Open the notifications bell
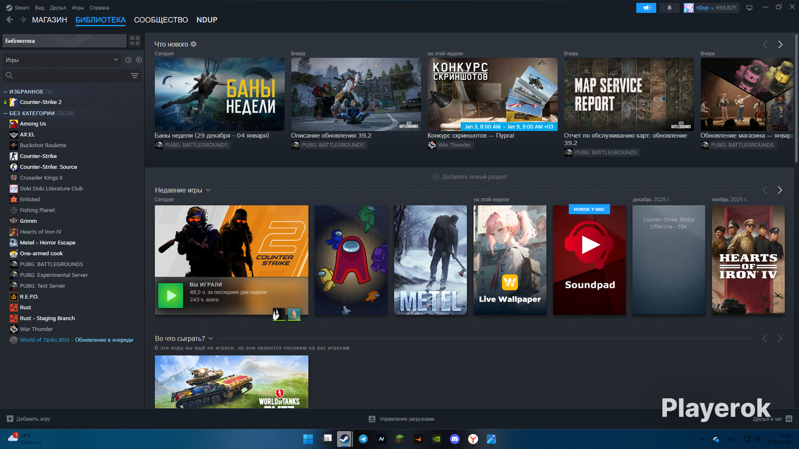 coord(669,8)
